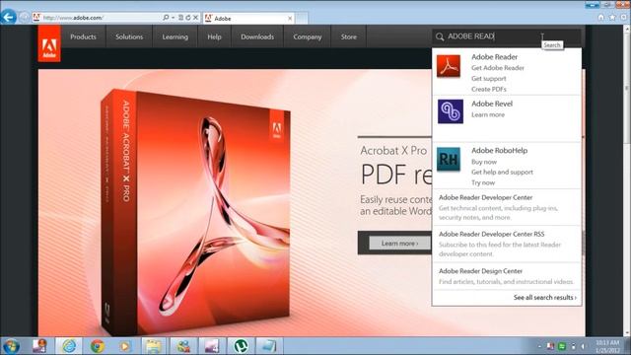Click Try now under RoboHelp
The width and height of the screenshot is (631, 355).
(483, 182)
